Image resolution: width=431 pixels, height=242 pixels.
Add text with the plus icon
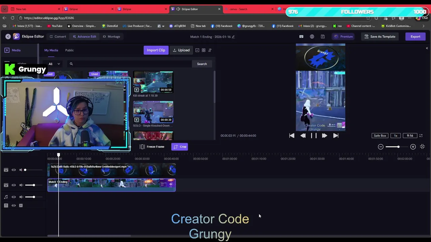pos(21,205)
